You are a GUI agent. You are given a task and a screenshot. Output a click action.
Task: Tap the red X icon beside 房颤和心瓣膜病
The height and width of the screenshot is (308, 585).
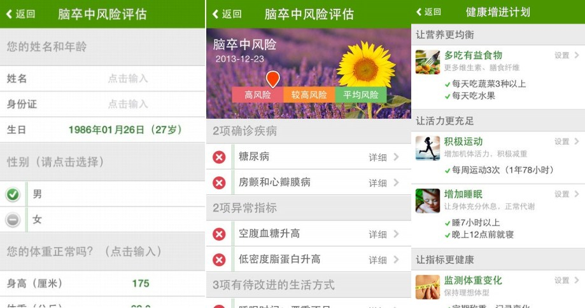coord(219,183)
